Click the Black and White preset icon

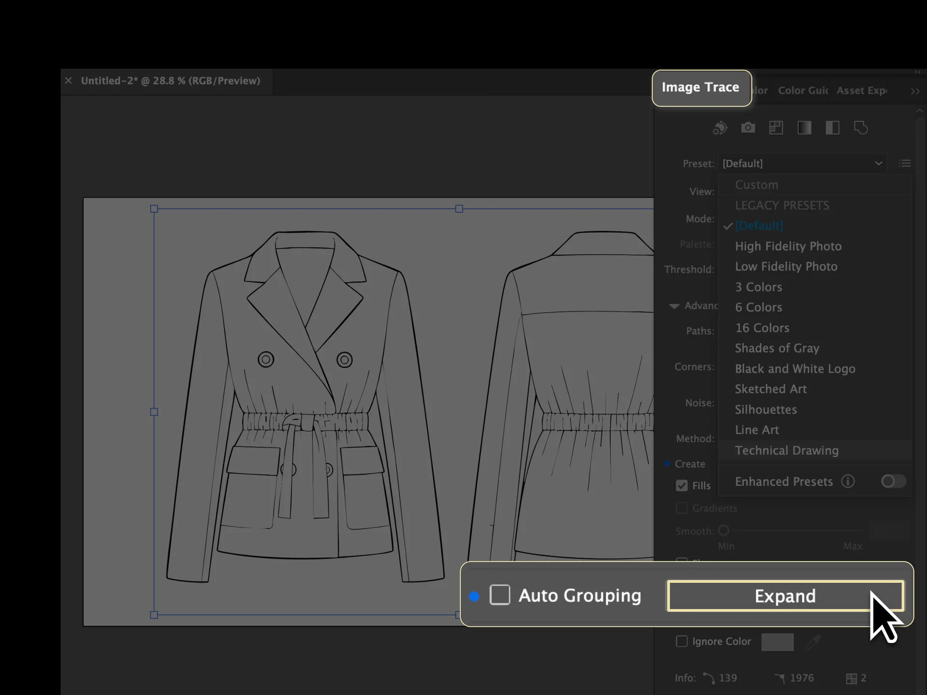click(x=832, y=128)
